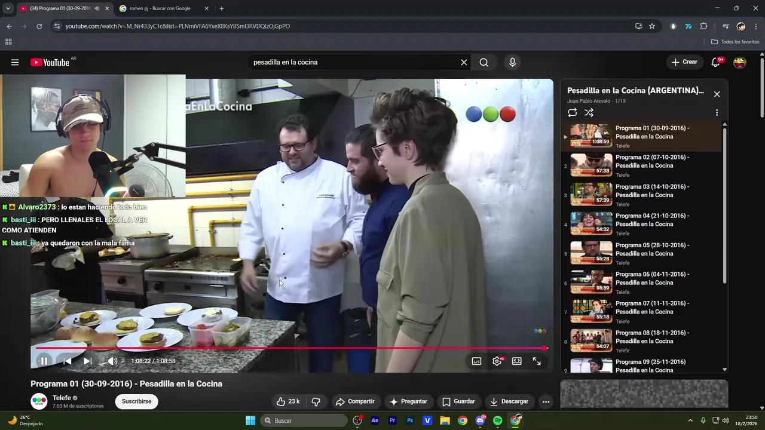Open the apps grid in bookmarks bar
The height and width of the screenshot is (430, 765).
point(8,42)
